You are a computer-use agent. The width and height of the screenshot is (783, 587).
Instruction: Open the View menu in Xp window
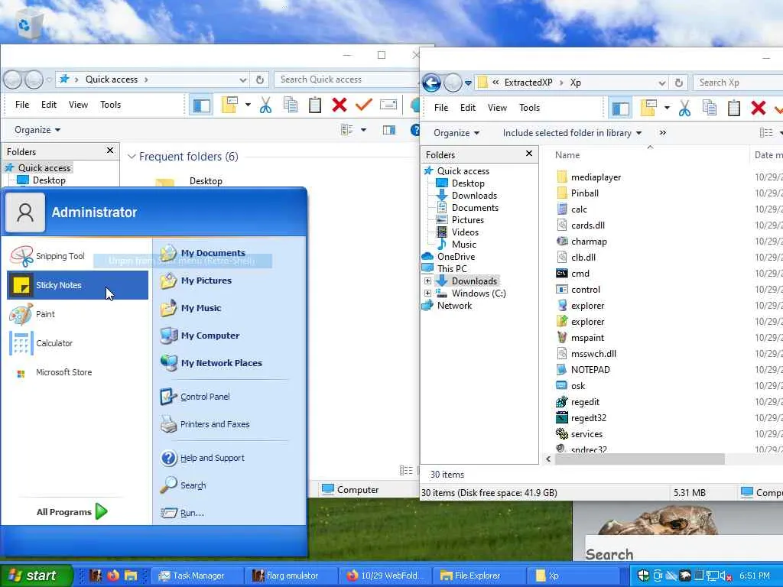497,108
